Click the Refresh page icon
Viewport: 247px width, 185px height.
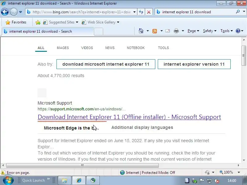(x=141, y=12)
